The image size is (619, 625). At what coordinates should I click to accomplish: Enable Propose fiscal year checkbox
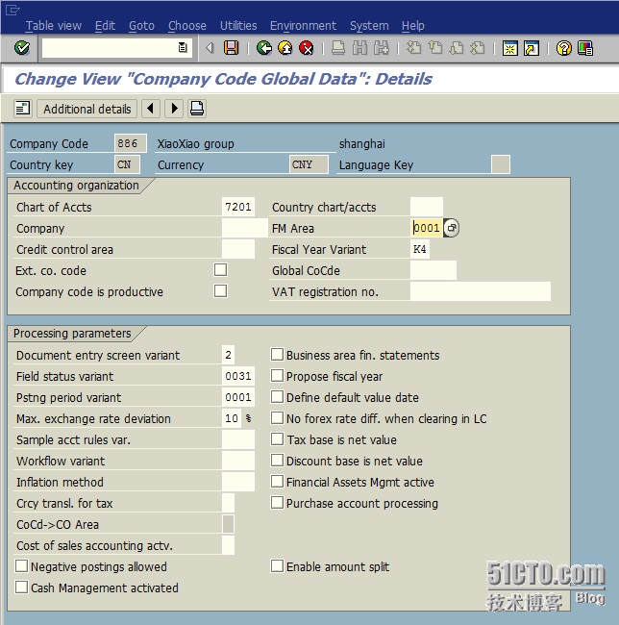[277, 375]
